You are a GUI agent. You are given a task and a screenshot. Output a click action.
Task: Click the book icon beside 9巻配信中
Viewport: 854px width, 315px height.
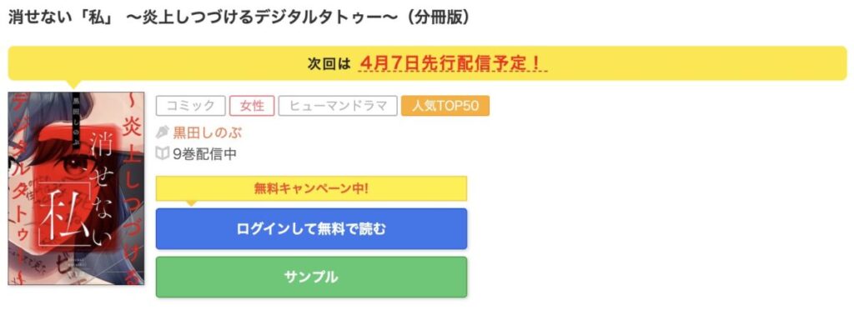click(163, 154)
